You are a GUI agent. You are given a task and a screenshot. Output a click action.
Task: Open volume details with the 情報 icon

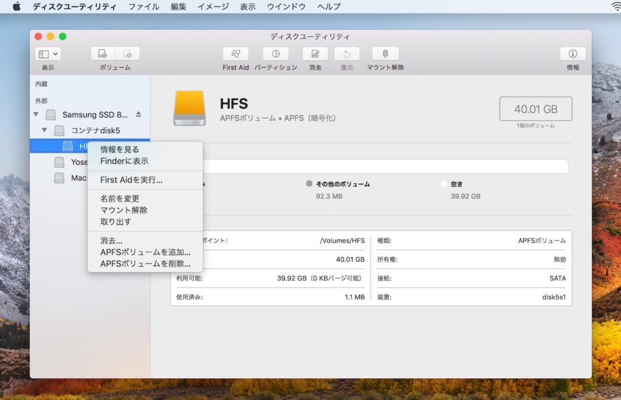573,55
